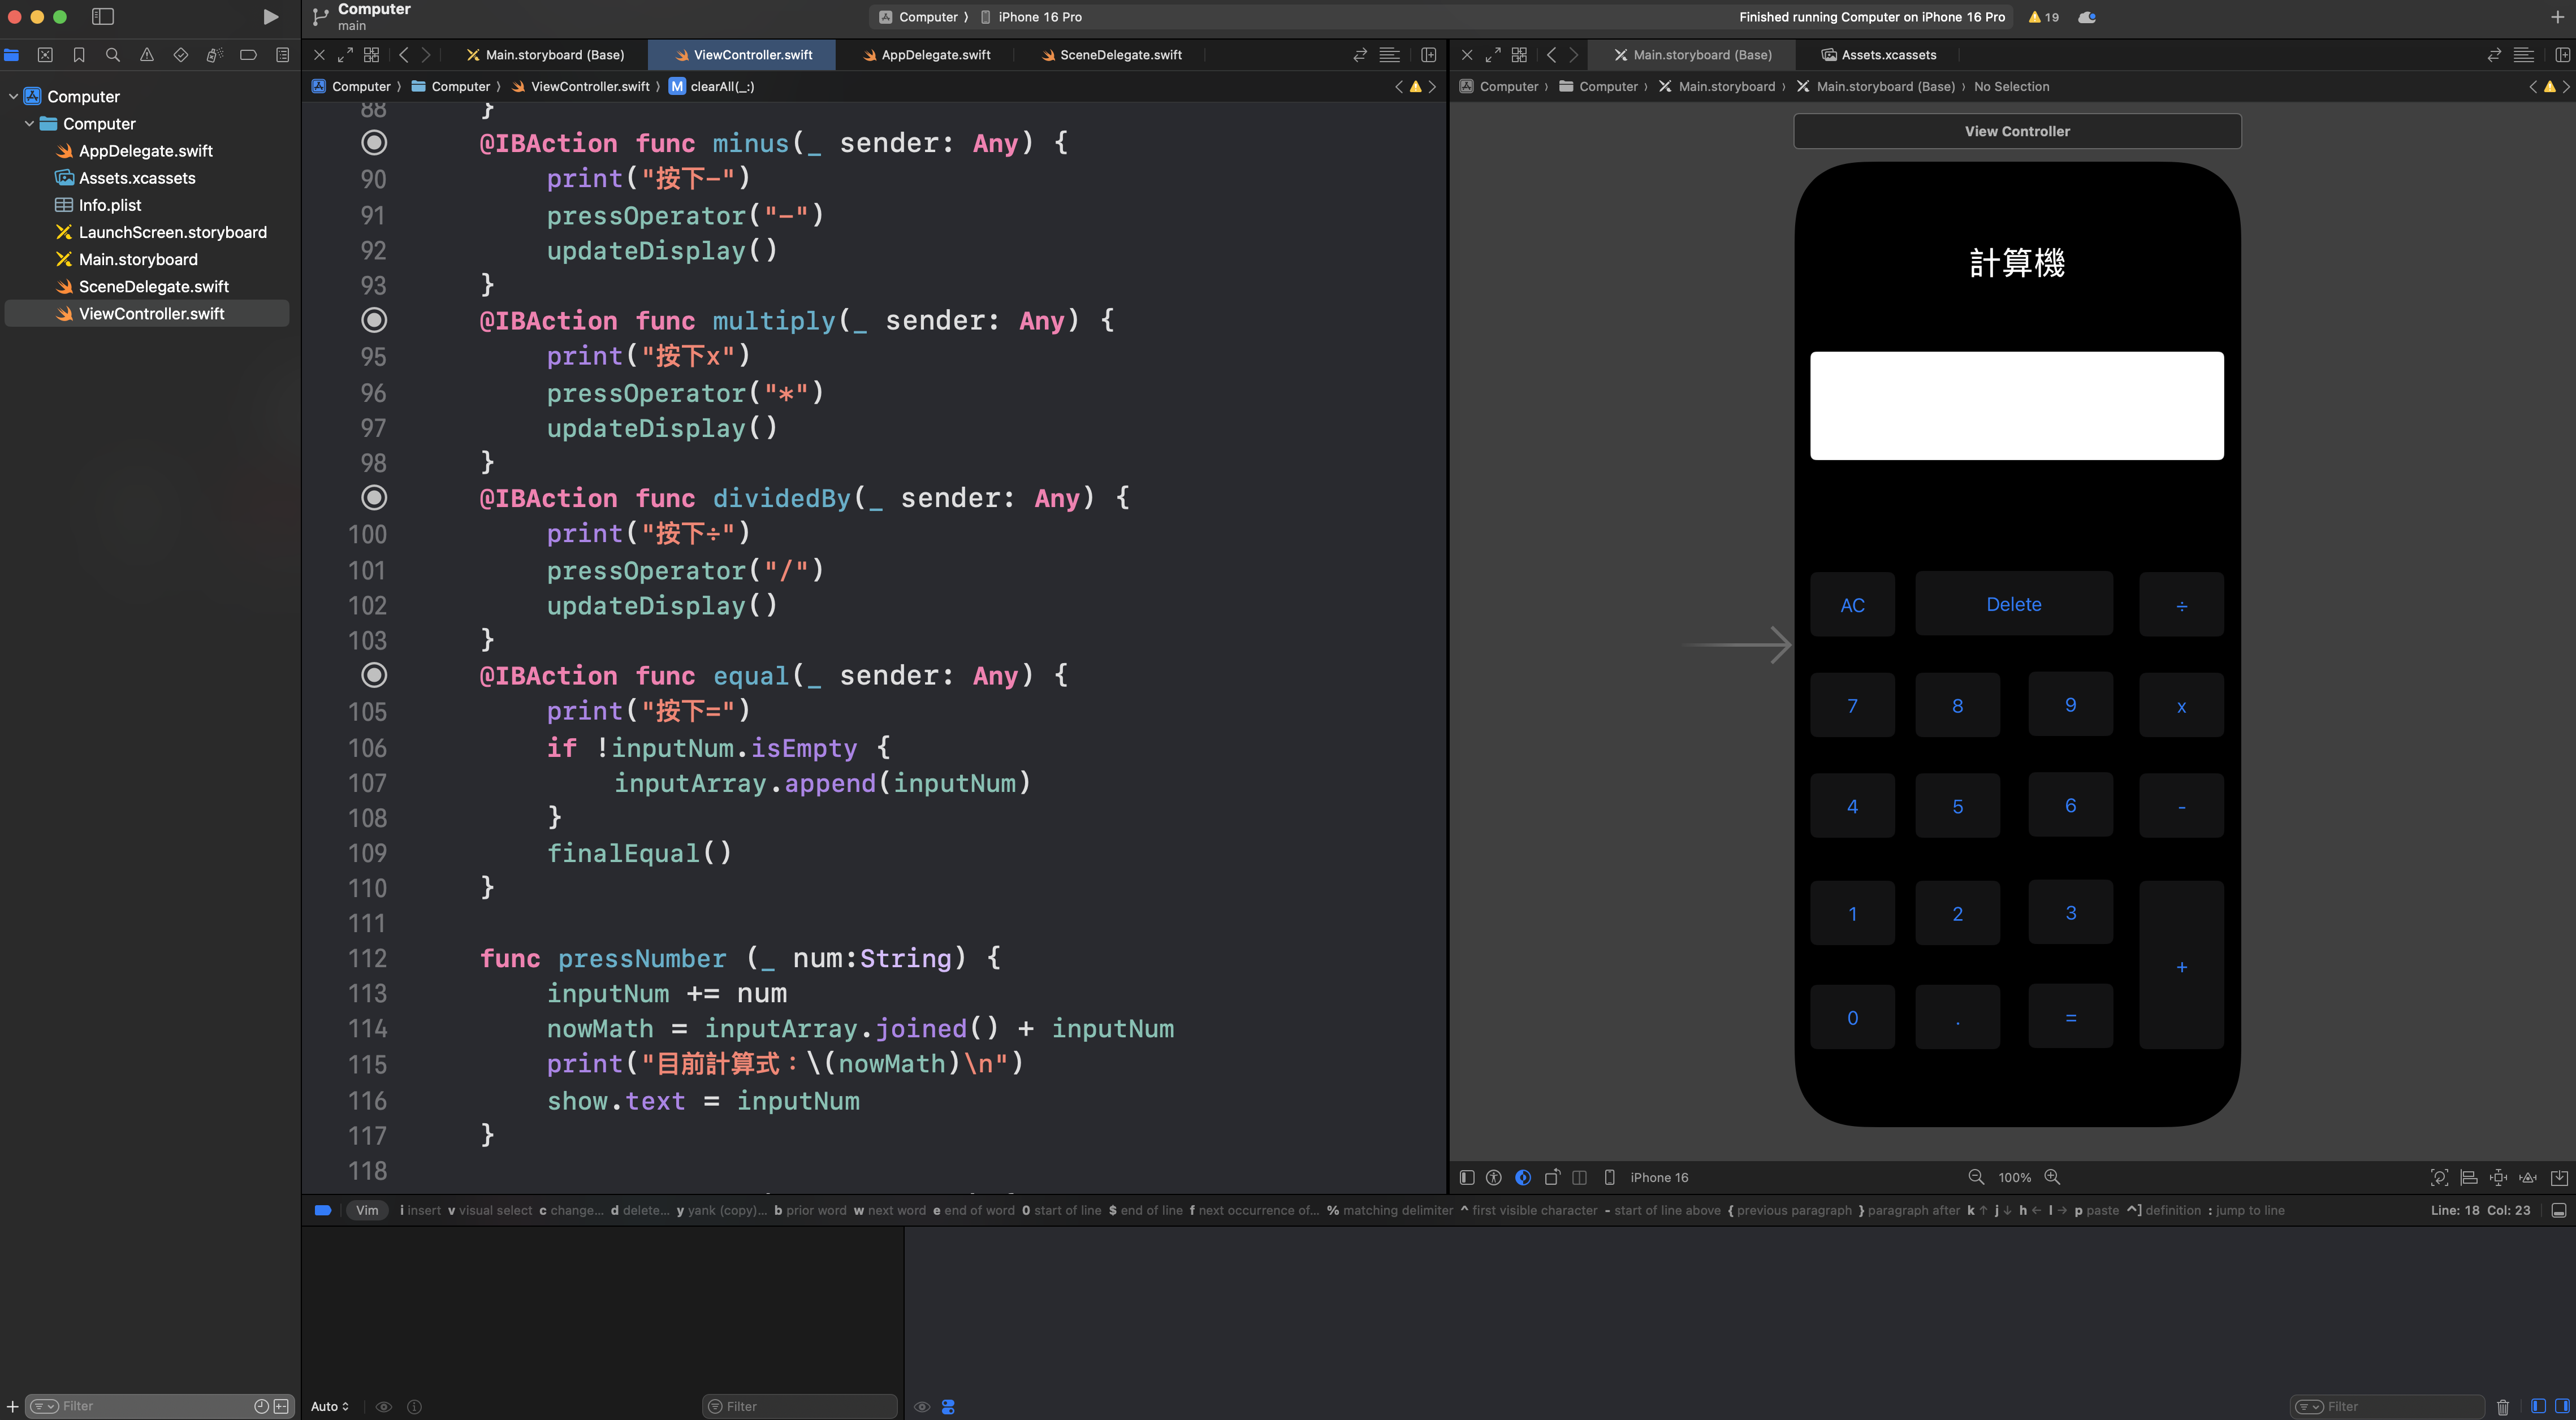This screenshot has height=1420, width=2576.
Task: Click the connection circle beside dividedBy IBAction
Action: (374, 497)
